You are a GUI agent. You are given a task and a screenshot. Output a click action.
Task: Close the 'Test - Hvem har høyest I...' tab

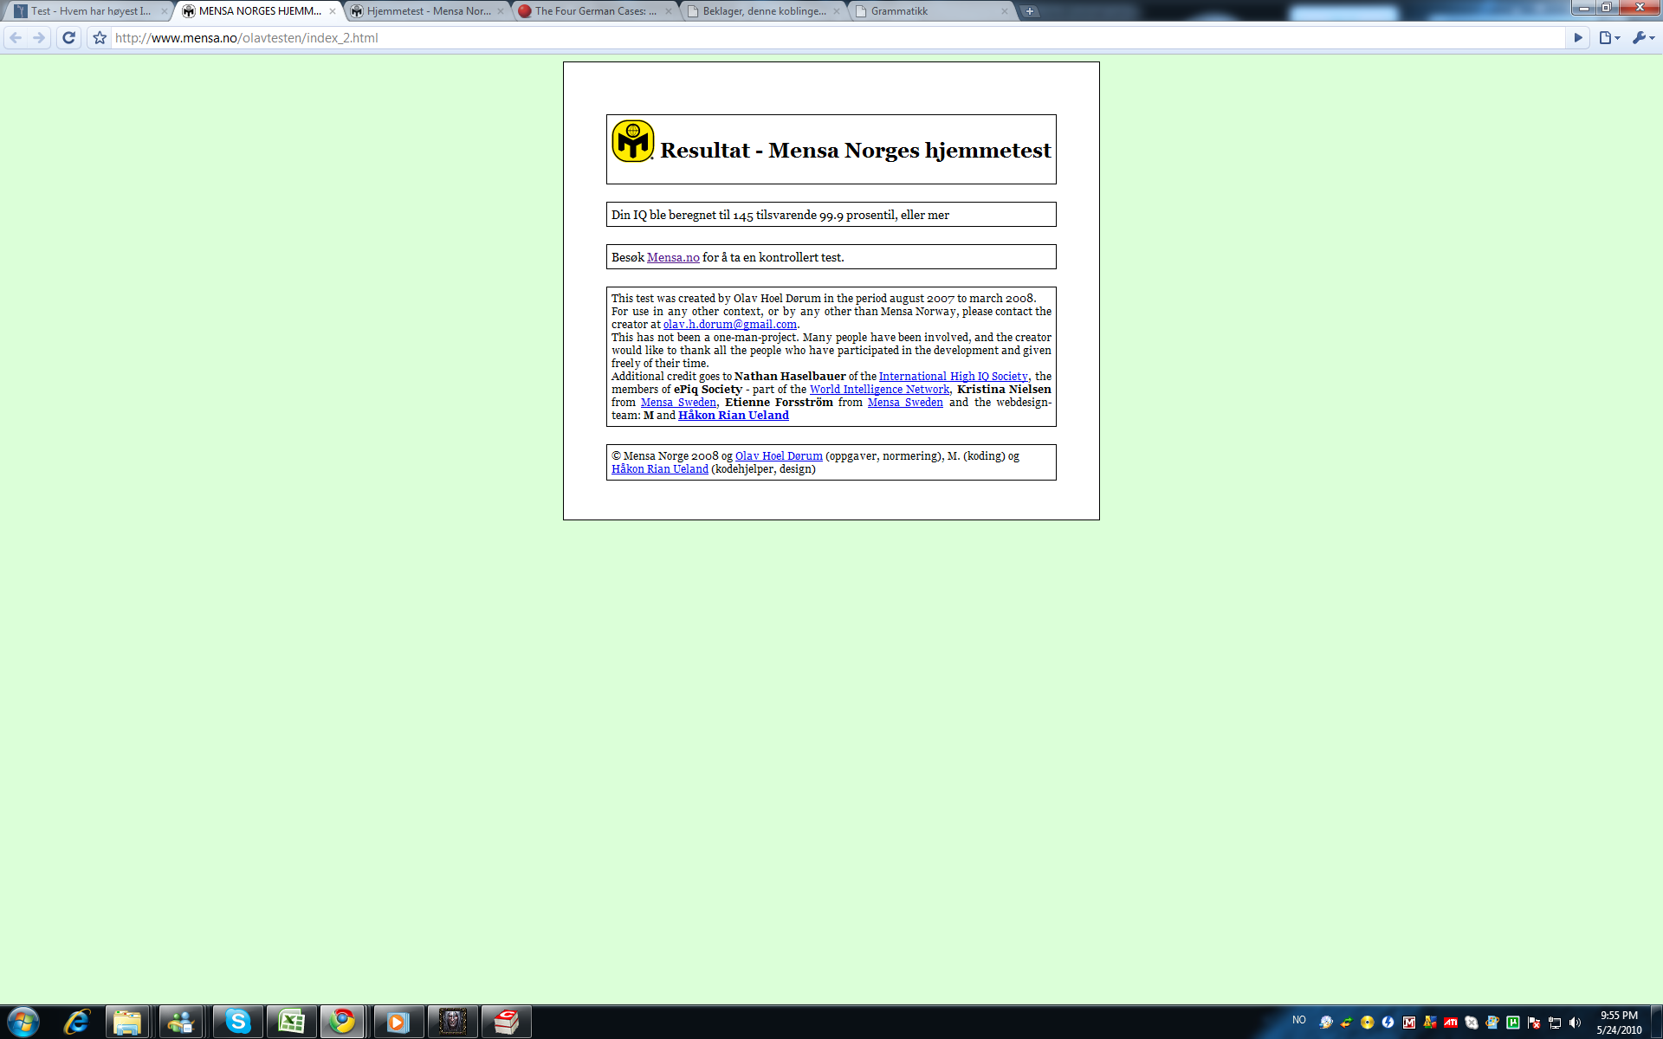click(164, 11)
